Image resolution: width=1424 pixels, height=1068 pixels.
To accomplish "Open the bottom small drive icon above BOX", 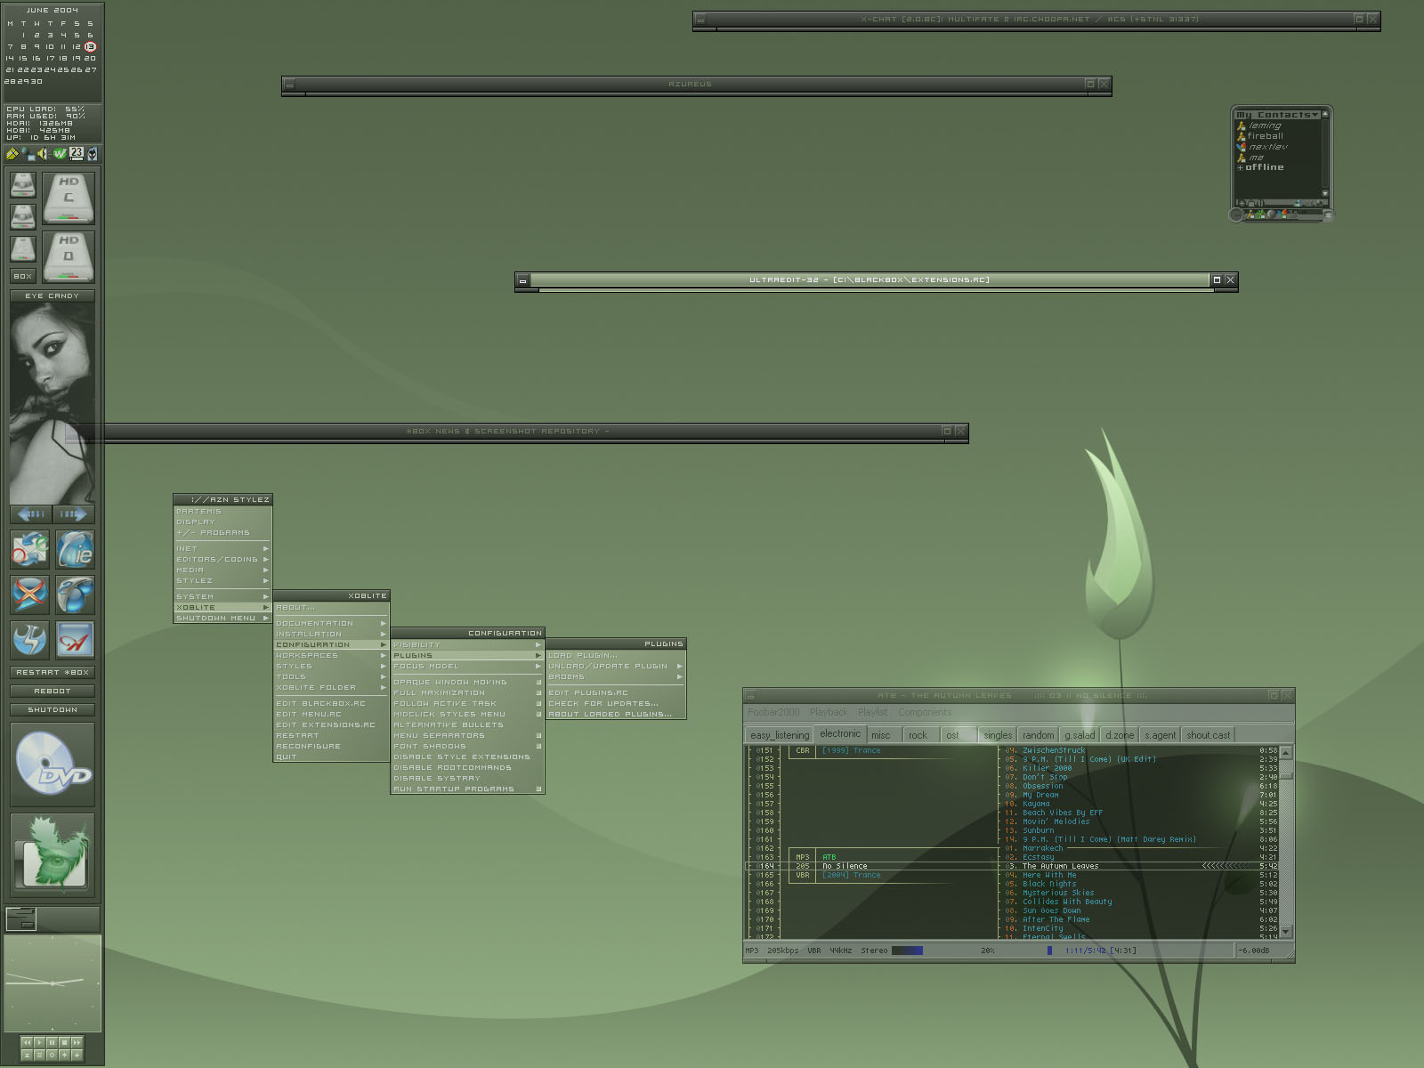I will point(23,248).
